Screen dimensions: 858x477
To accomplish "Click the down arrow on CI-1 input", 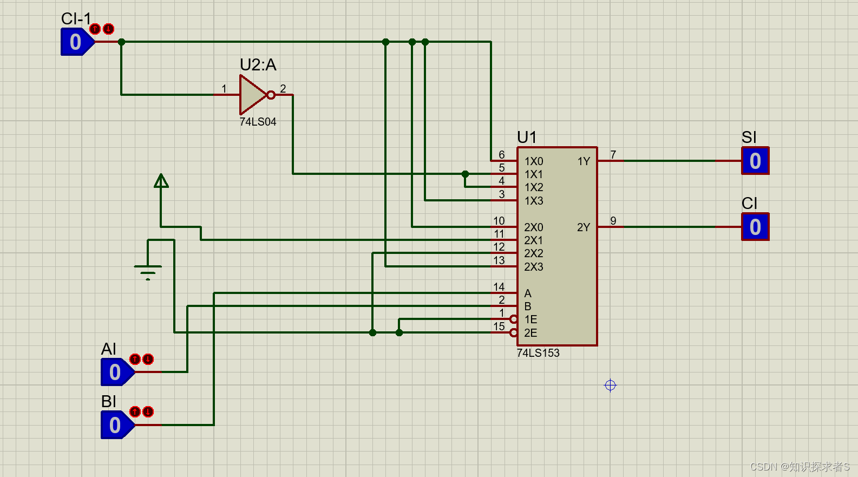I will click(x=108, y=29).
